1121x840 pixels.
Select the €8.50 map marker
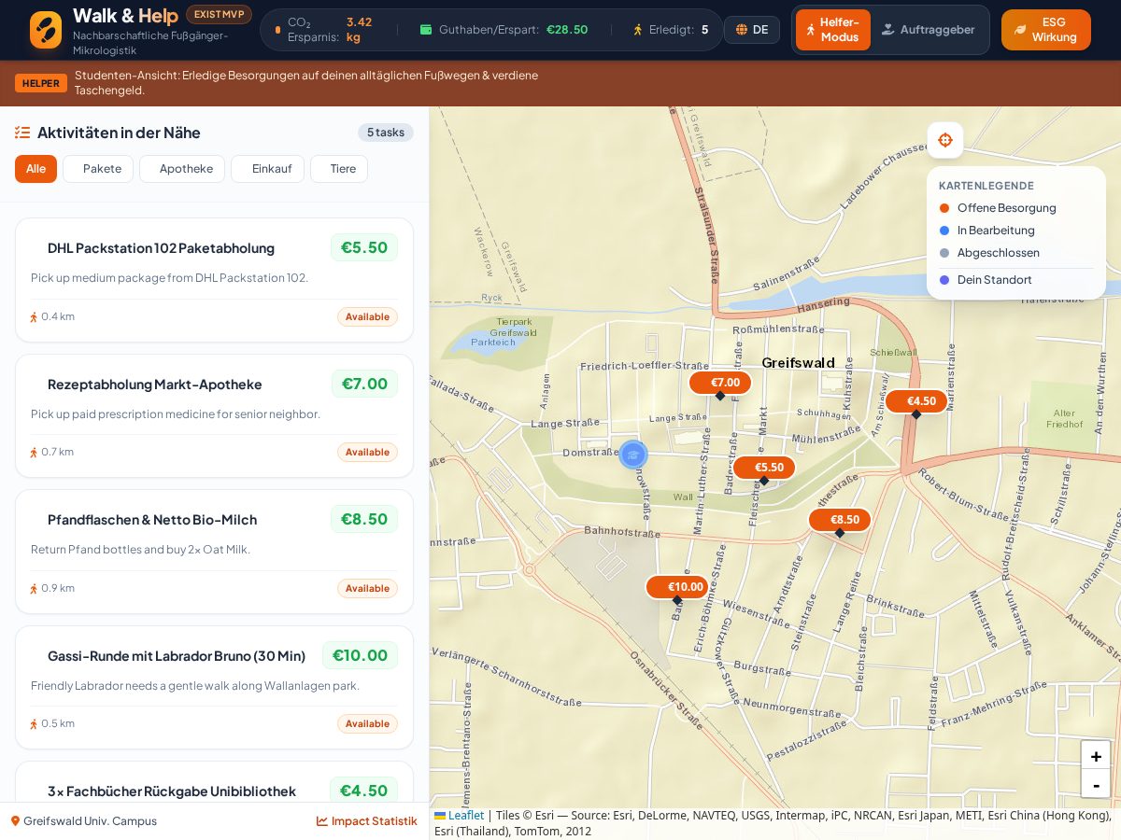(x=840, y=520)
